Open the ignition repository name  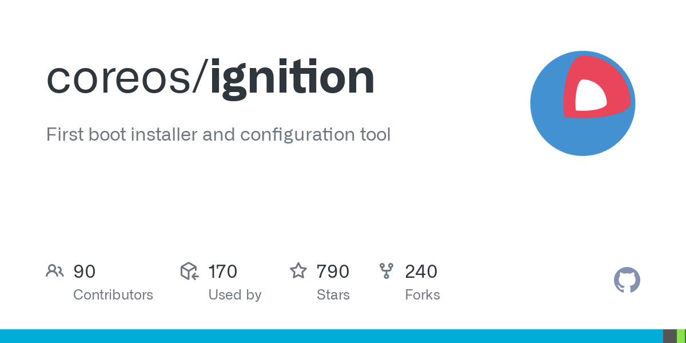[292, 77]
